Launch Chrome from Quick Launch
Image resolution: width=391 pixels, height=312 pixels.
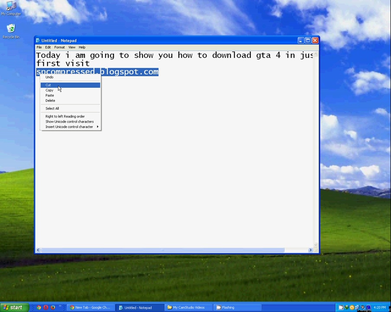point(39,308)
